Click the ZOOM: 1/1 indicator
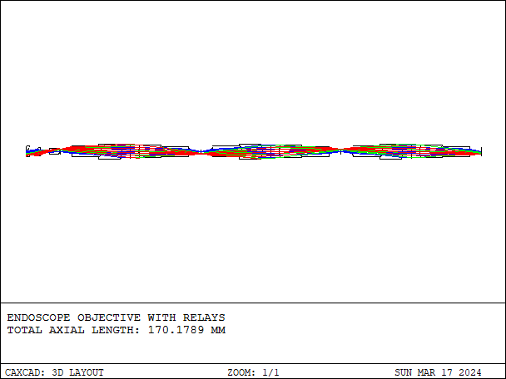The height and width of the screenshot is (379, 506). [253, 372]
